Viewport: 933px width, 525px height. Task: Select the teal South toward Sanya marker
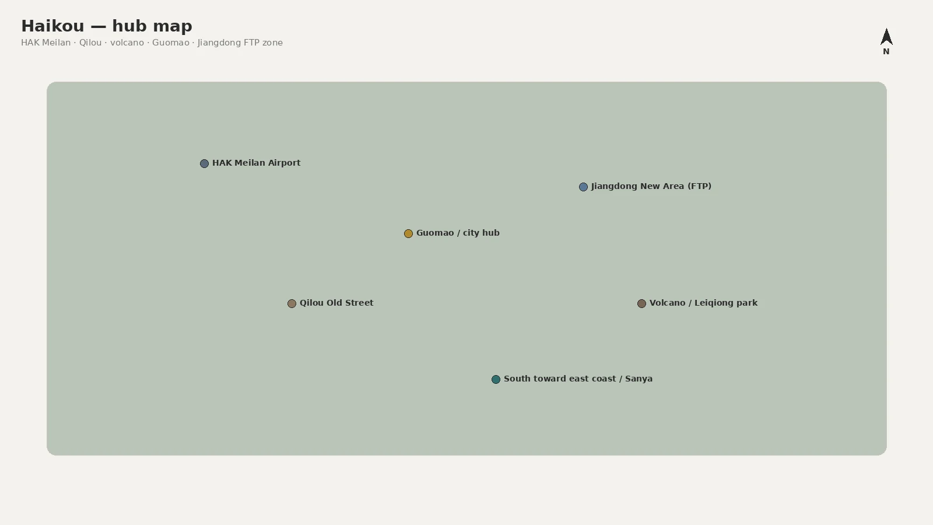pos(496,379)
